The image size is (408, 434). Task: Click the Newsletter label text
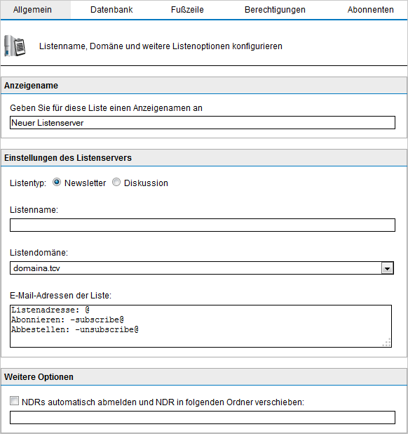click(x=85, y=183)
